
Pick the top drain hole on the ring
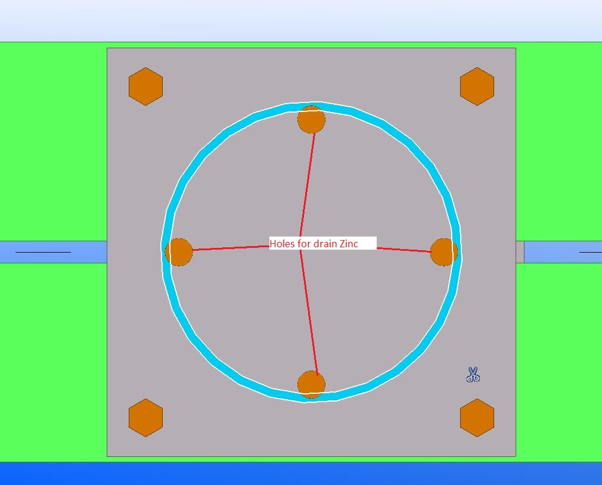point(311,120)
